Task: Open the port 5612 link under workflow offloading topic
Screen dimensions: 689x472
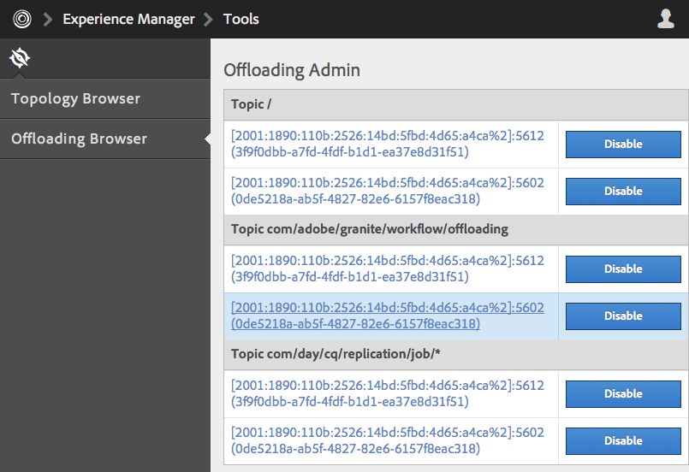Action: (387, 269)
